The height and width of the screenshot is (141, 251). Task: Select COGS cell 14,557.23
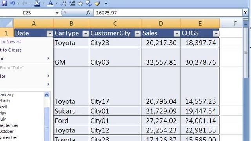point(200,87)
